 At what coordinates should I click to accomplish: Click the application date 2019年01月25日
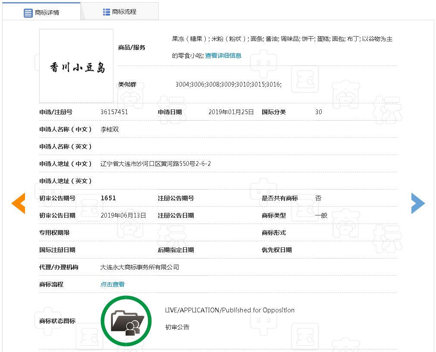tap(231, 112)
